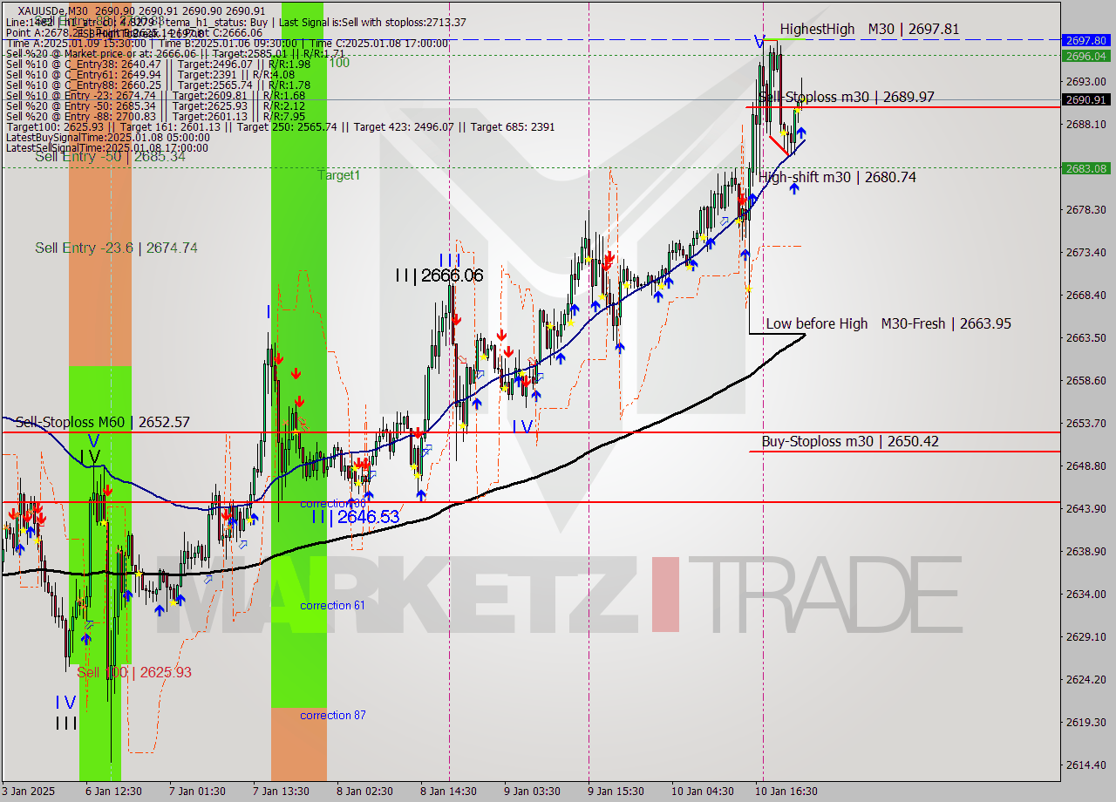
Task: Click the current price tag 2690.91
Action: pyautogui.click(x=1085, y=99)
